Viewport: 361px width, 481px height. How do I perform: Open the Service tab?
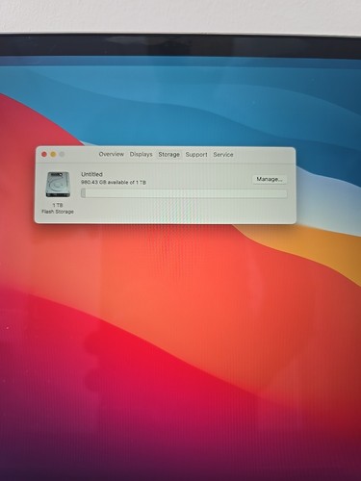tap(223, 155)
